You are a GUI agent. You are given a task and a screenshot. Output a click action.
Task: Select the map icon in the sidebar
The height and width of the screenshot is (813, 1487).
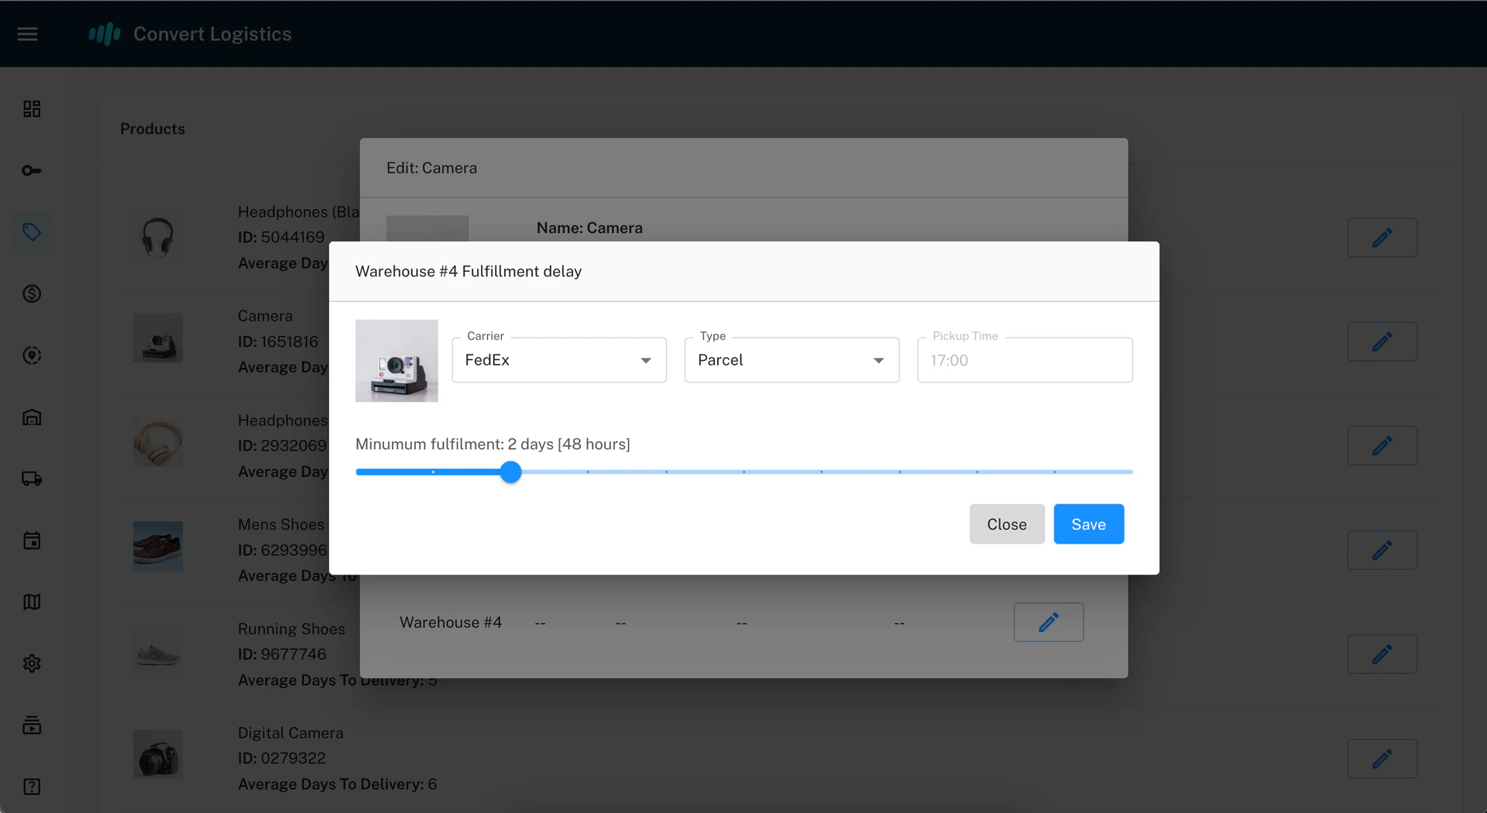32,602
